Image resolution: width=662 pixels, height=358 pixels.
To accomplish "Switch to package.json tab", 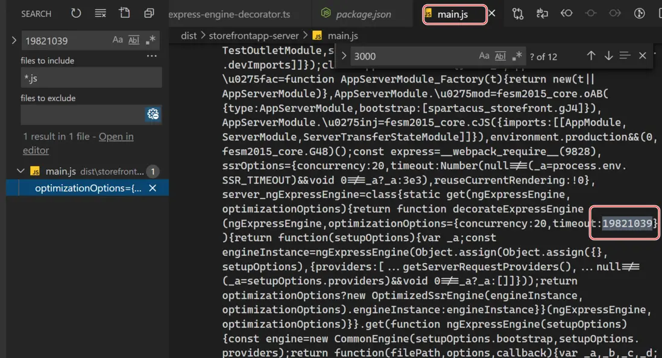I will pos(362,14).
